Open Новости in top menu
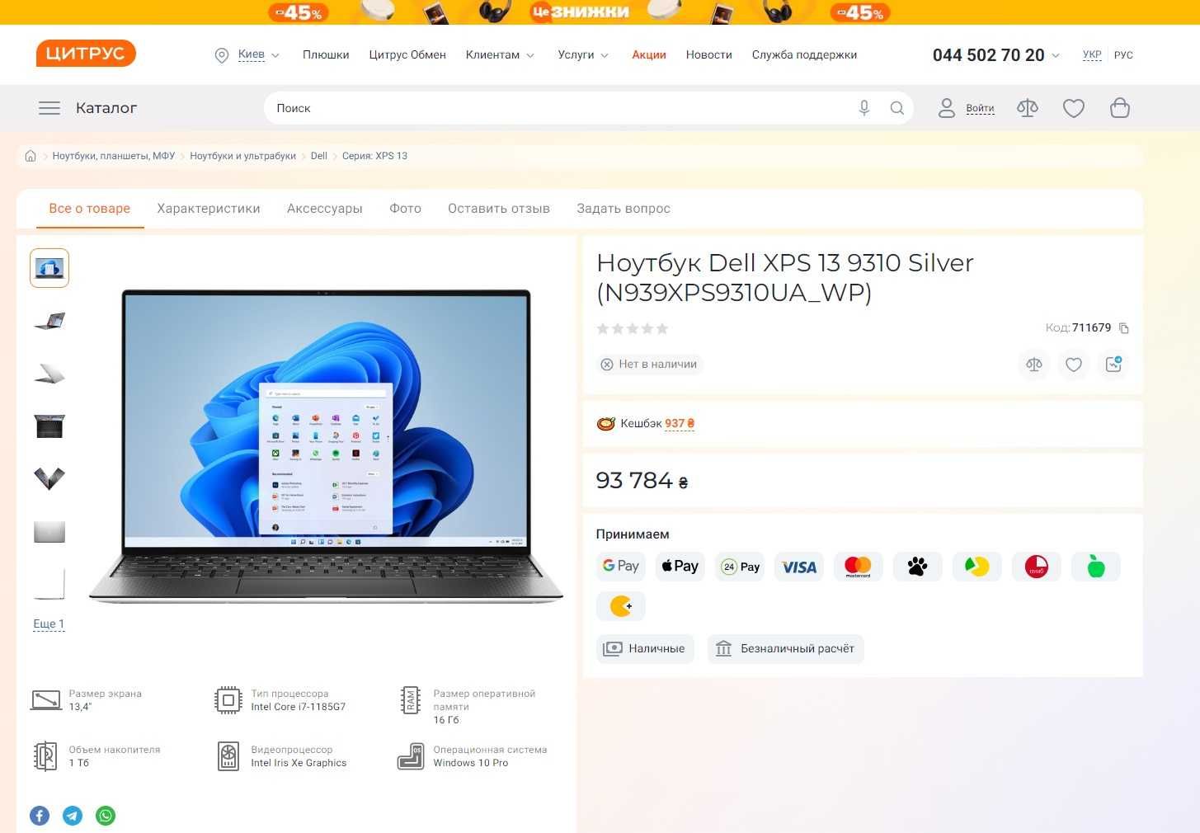This screenshot has width=1200, height=833. [709, 54]
